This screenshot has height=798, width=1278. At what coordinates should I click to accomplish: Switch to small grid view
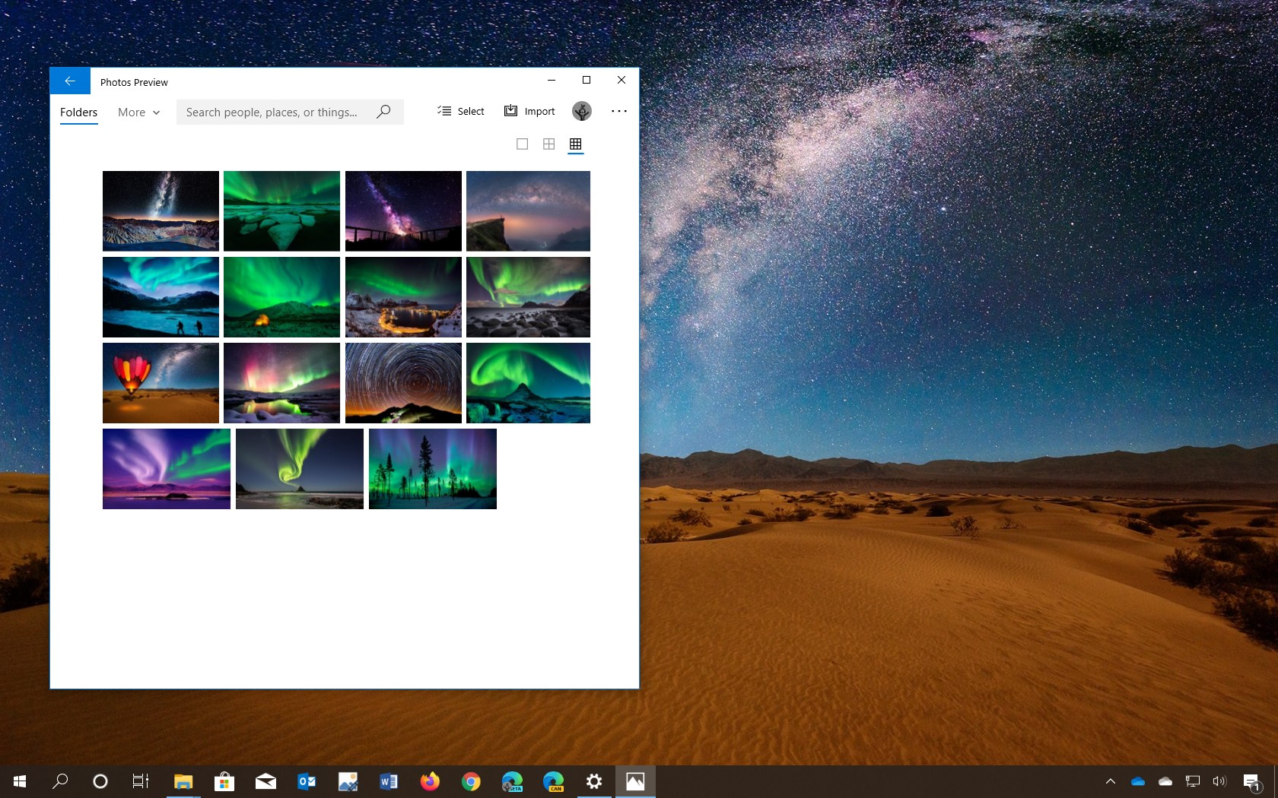[x=576, y=144]
